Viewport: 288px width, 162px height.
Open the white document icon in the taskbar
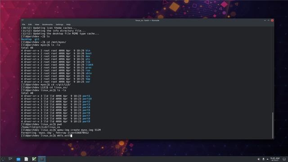26,159
